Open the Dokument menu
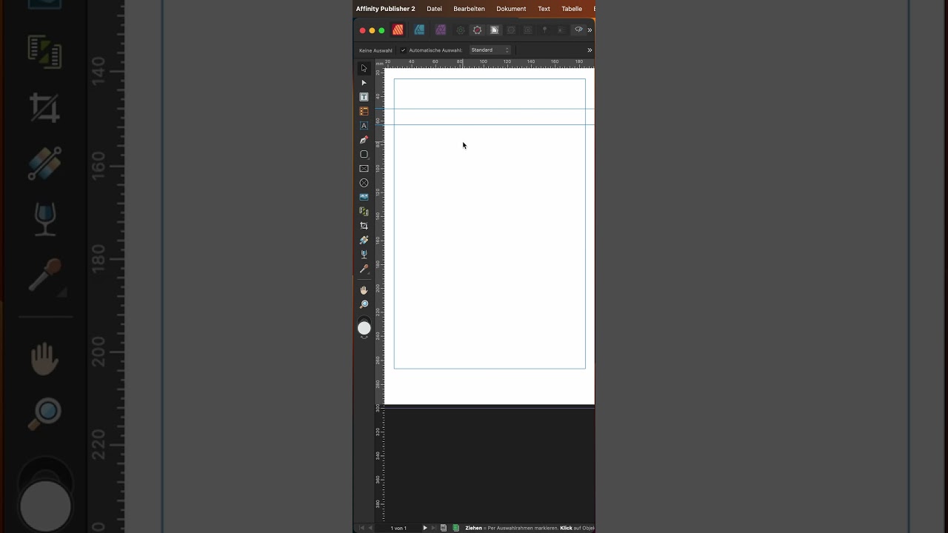The width and height of the screenshot is (948, 533). (511, 9)
